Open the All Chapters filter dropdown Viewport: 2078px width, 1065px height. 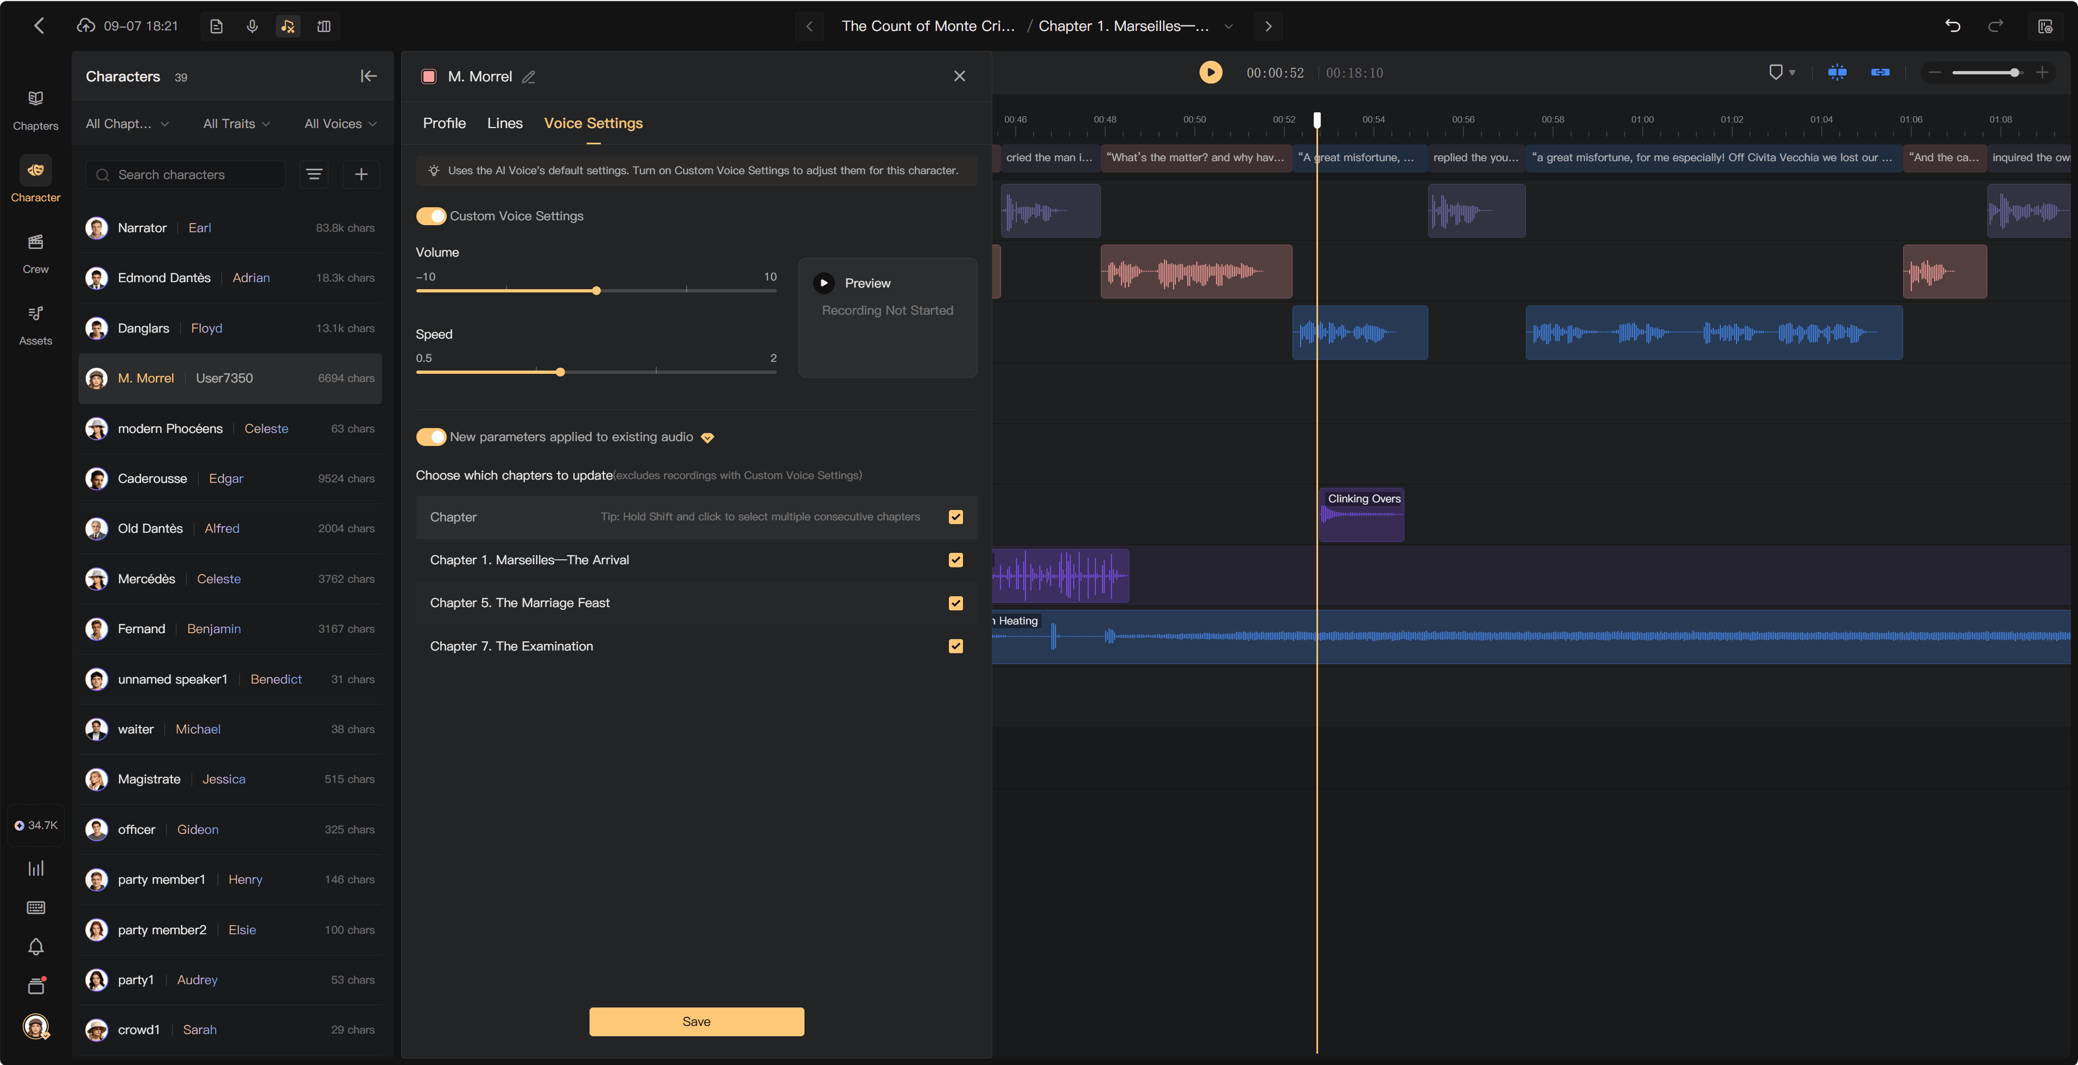(x=128, y=123)
